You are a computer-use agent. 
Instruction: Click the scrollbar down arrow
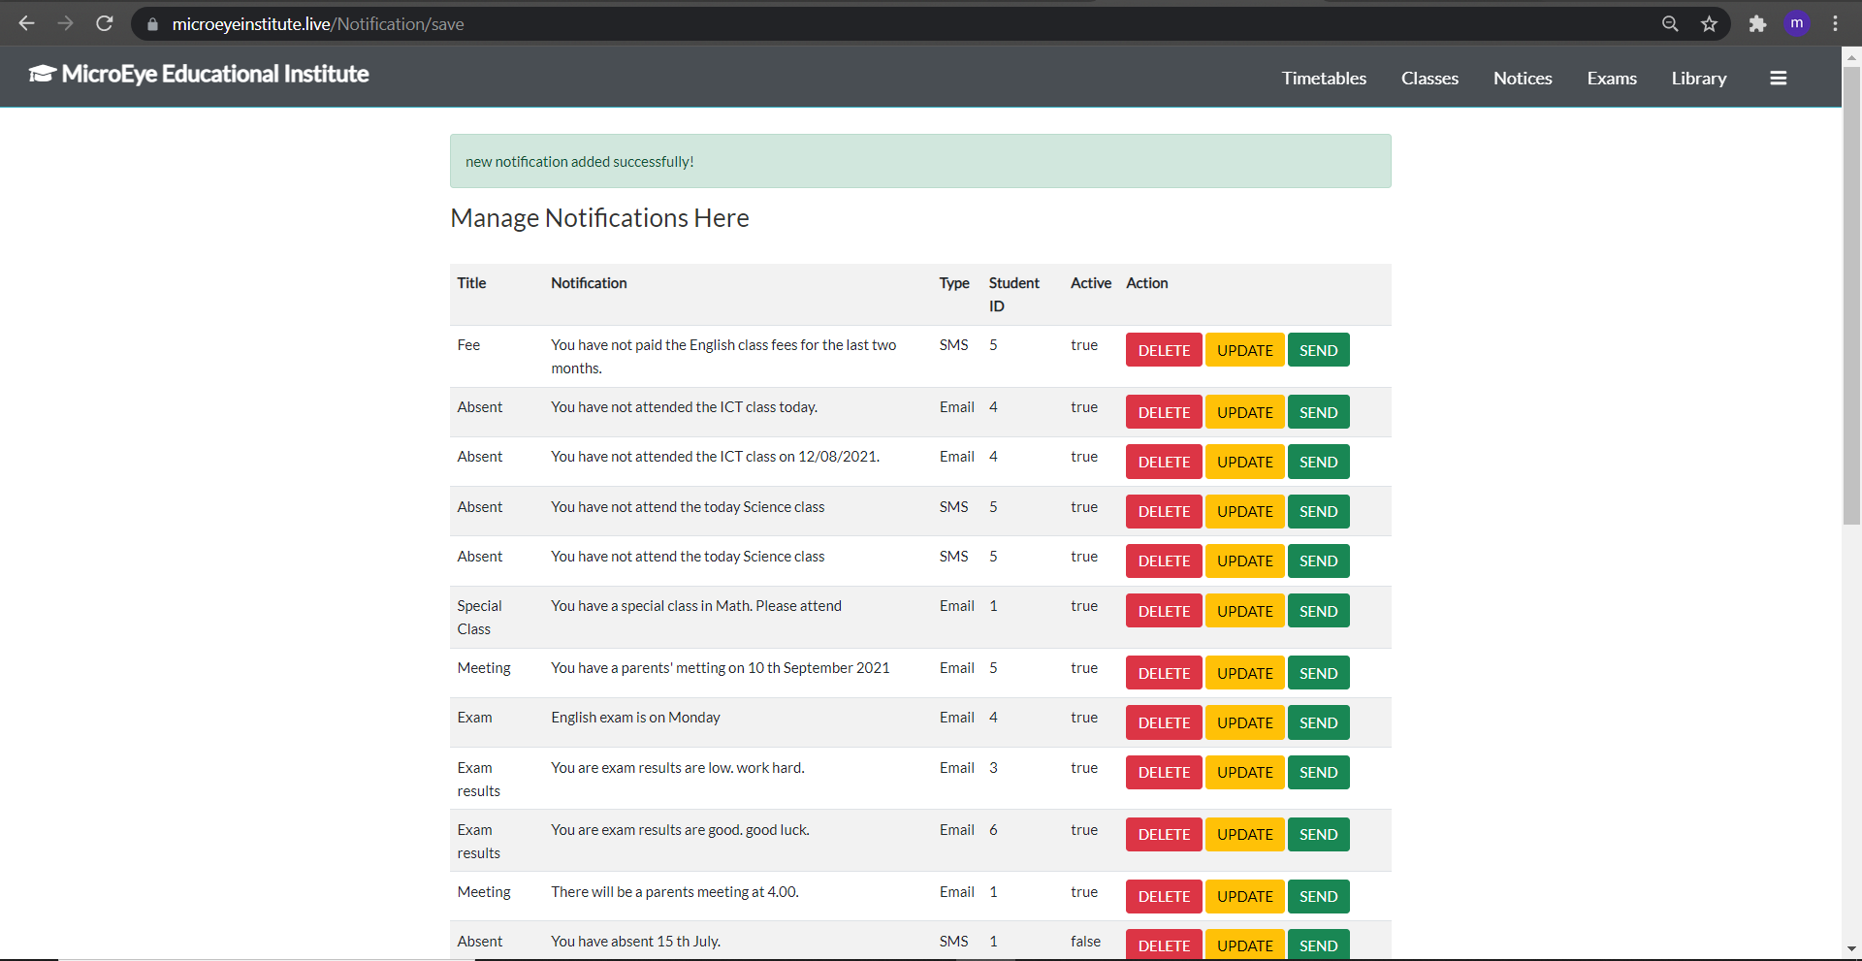[1851, 948]
